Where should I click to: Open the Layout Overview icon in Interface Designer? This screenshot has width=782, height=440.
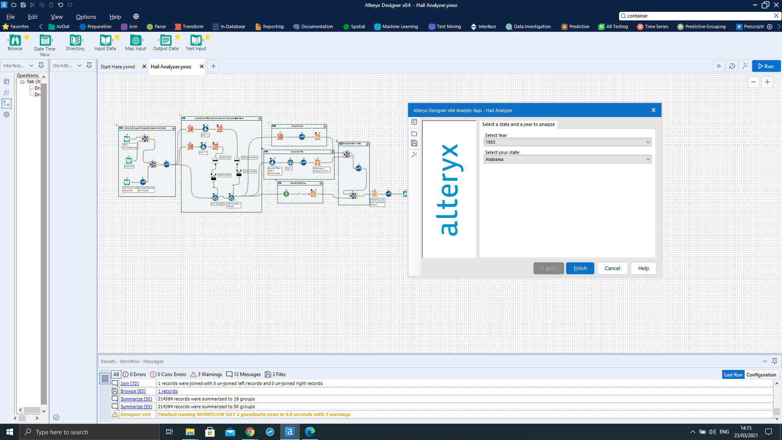tap(7, 81)
